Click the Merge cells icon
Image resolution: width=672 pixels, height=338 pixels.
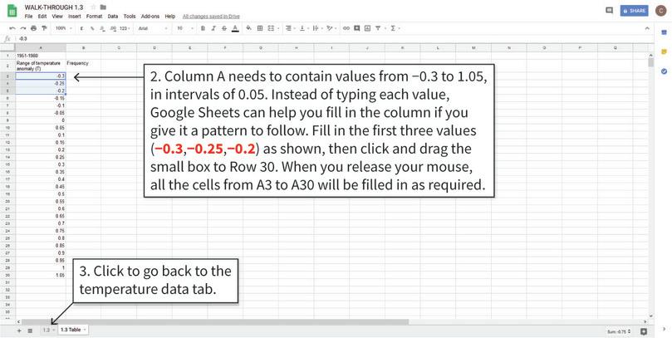(271, 28)
